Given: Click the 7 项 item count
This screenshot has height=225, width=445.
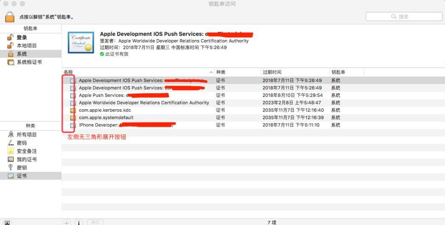Looking at the screenshot, I should 272,223.
